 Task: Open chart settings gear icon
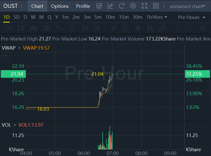(133, 6)
